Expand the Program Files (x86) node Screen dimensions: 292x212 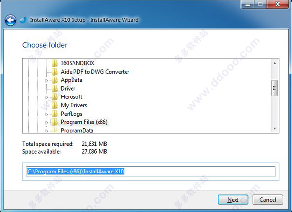[47, 123]
